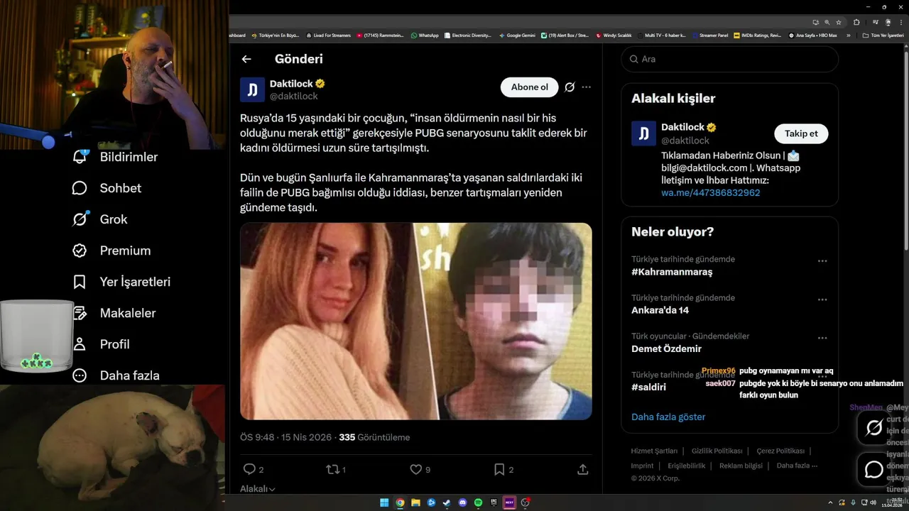
Task: Open Yer İşaretleri in the sidebar
Action: coord(121,282)
